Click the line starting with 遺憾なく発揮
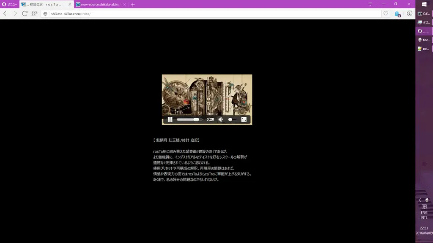The height and width of the screenshot is (243, 433). (x=181, y=163)
